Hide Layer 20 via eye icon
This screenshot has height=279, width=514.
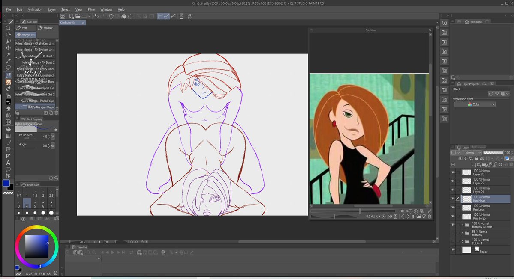pyautogui.click(x=453, y=172)
